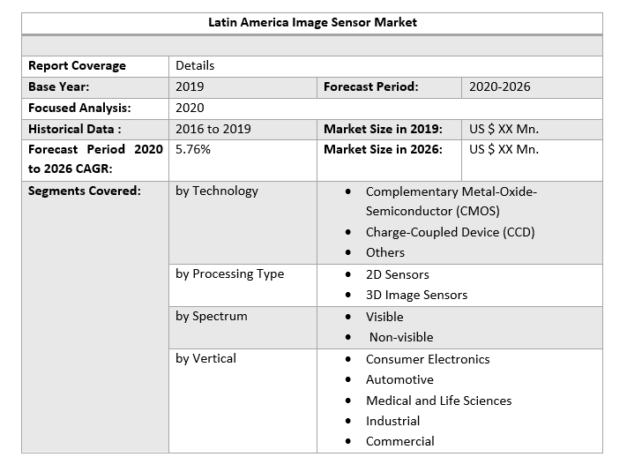Select the Report Coverage header cell
This screenshot has width=627, height=457.
[x=77, y=65]
